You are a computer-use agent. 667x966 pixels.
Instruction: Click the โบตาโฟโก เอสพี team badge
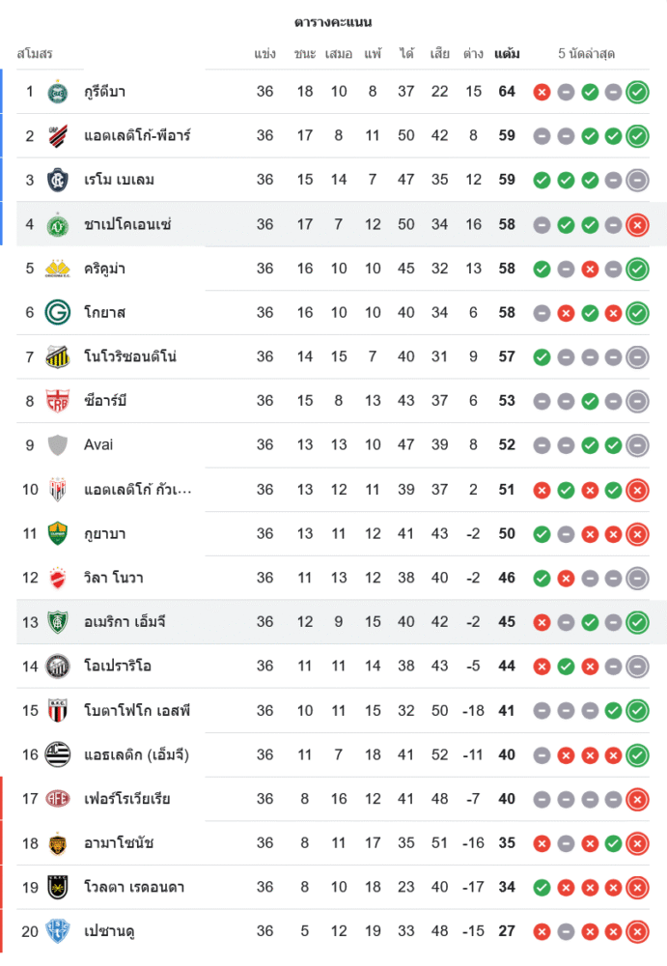(57, 711)
